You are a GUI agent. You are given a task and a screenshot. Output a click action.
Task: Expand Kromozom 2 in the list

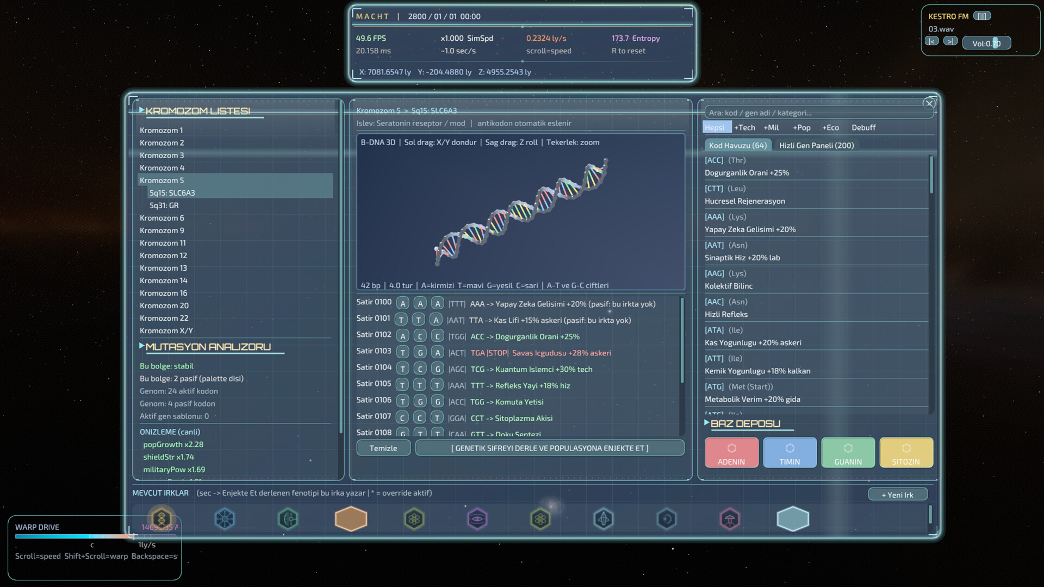point(235,143)
